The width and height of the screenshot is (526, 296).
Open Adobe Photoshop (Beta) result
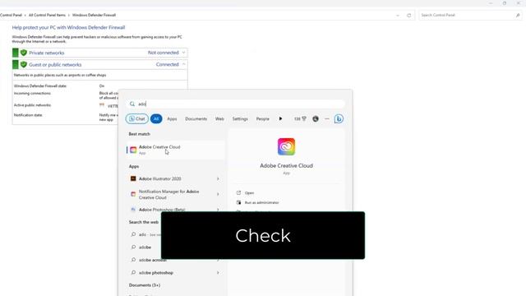point(162,210)
